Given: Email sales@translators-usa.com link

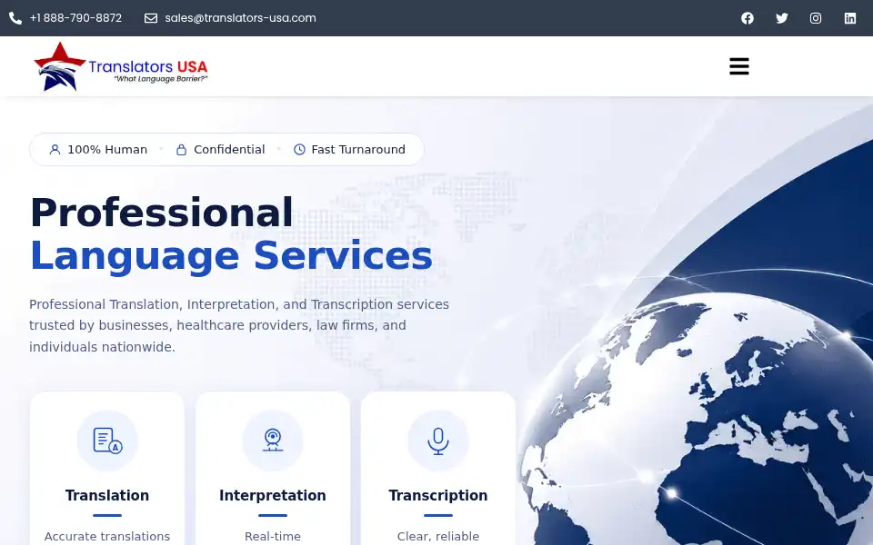Looking at the screenshot, I should (240, 18).
